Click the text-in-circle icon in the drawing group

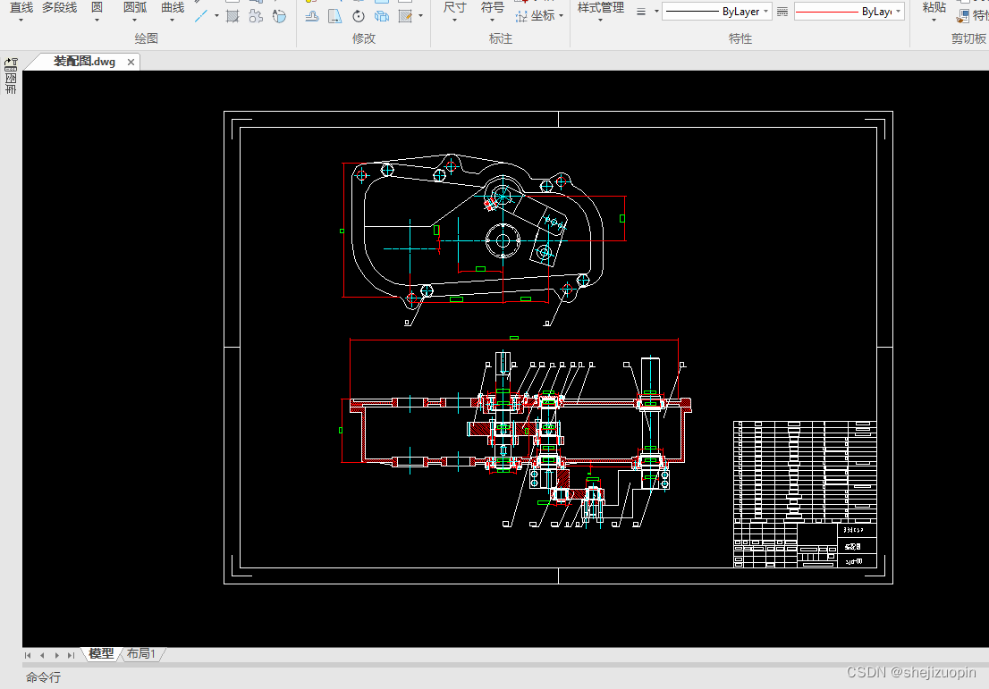pos(279,16)
